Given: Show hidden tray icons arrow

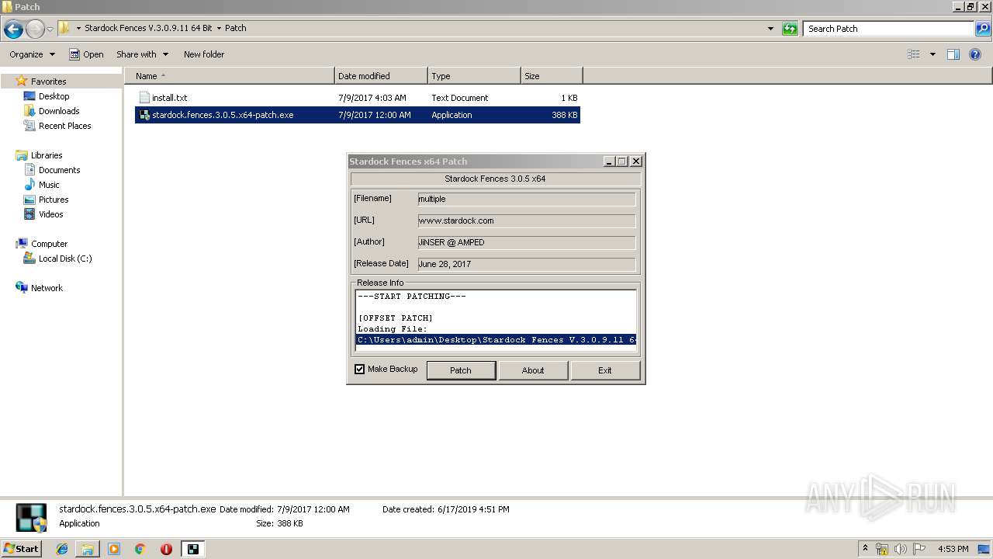Looking at the screenshot, I should 865,548.
